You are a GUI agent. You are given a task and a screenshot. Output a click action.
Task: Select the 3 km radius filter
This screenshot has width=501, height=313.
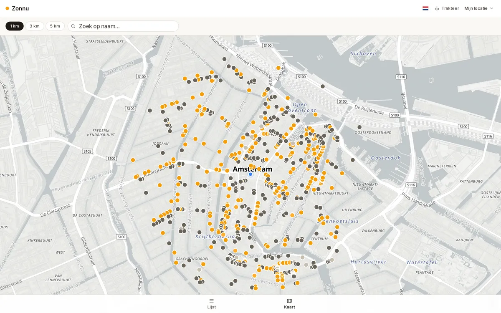point(35,26)
